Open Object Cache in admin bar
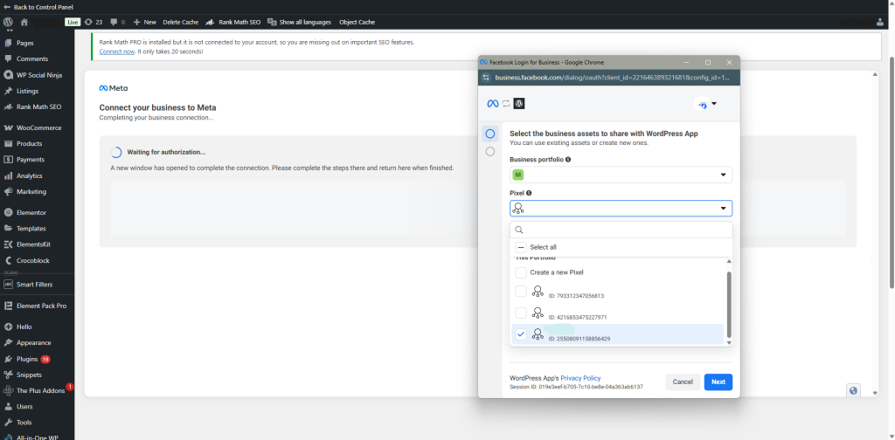This screenshot has width=895, height=440. pyautogui.click(x=357, y=22)
